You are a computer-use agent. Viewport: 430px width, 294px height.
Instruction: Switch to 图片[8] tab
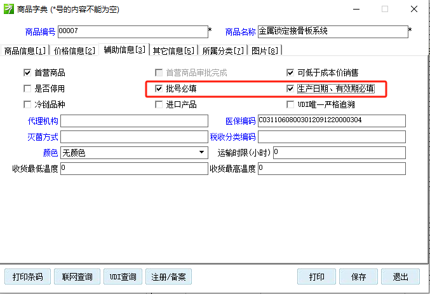point(265,50)
